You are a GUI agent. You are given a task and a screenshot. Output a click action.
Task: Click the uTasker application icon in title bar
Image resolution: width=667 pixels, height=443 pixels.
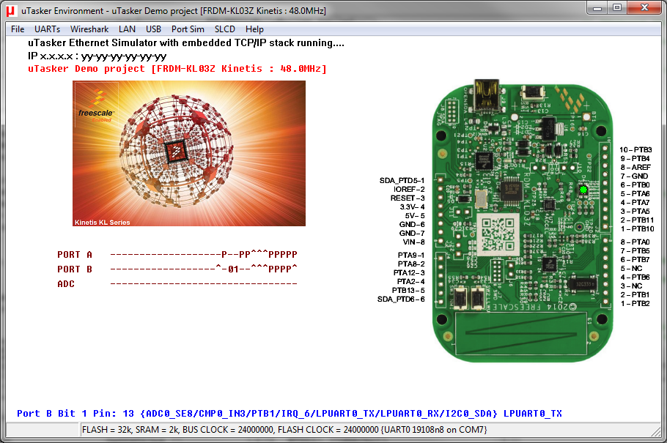11,11
